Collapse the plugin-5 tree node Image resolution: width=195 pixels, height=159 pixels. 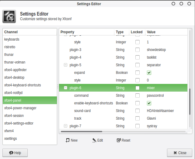(x=65, y=65)
